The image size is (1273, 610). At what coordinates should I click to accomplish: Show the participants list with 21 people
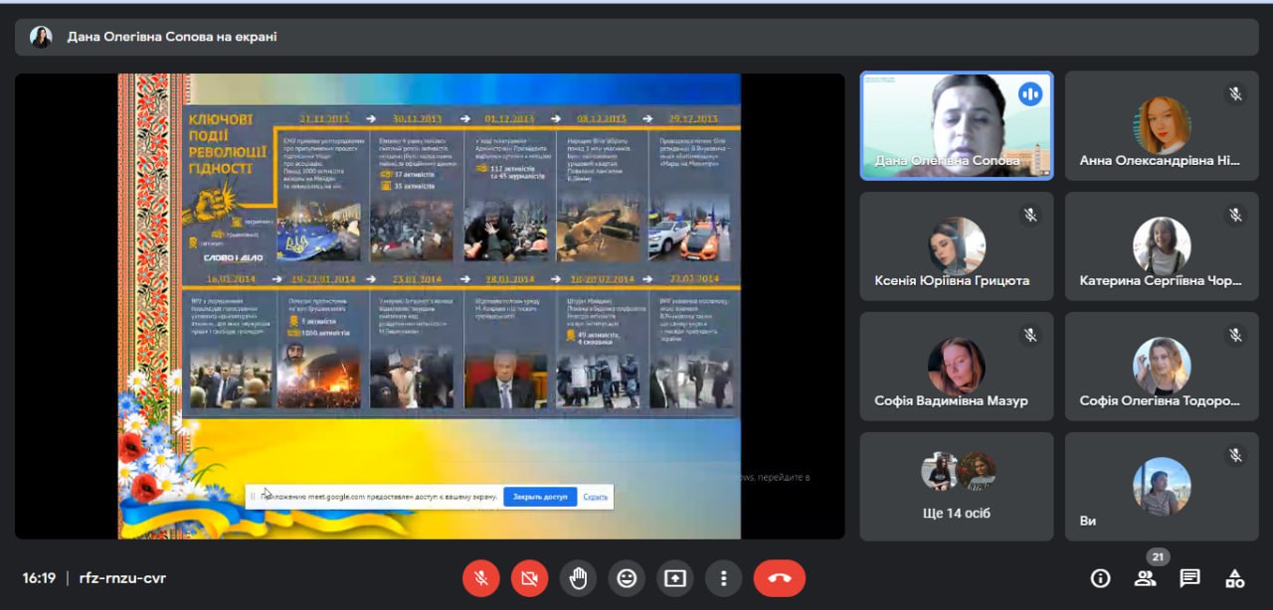(x=1145, y=578)
